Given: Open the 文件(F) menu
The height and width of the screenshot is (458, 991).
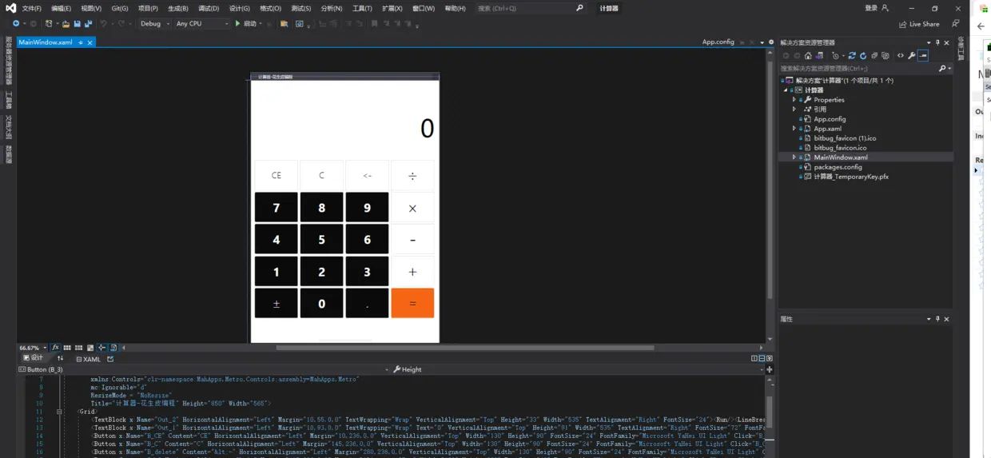Looking at the screenshot, I should click(x=31, y=8).
